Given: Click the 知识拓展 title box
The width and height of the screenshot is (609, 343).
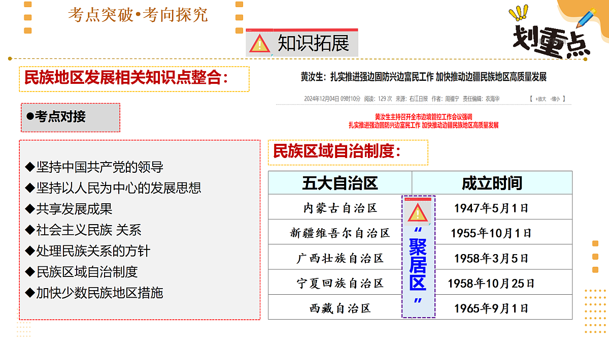Looking at the screenshot, I should [302, 43].
